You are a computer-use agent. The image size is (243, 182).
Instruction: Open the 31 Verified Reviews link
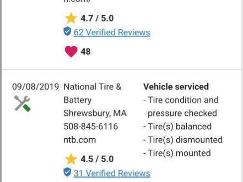(x=112, y=173)
